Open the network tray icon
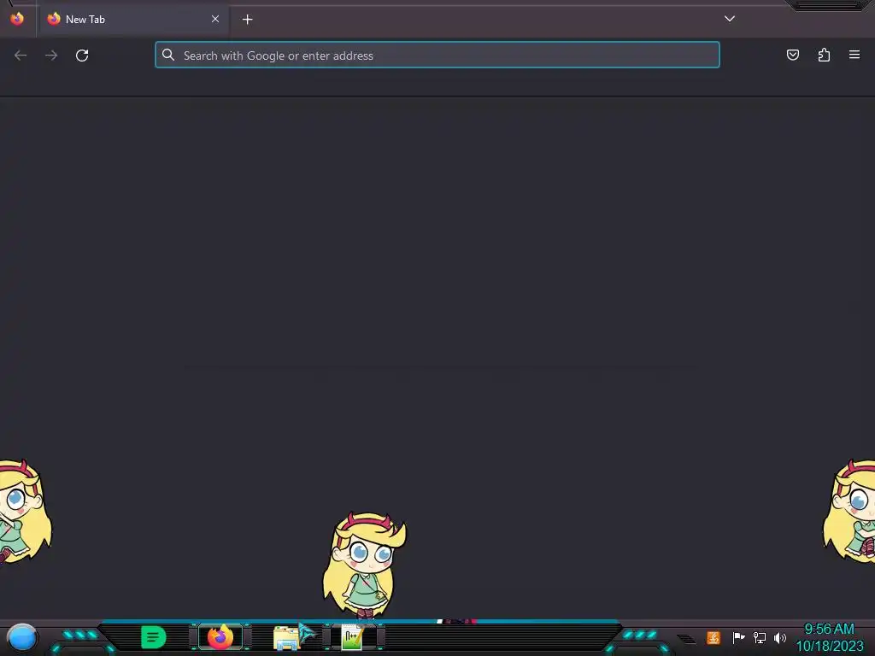875x656 pixels. pos(760,637)
